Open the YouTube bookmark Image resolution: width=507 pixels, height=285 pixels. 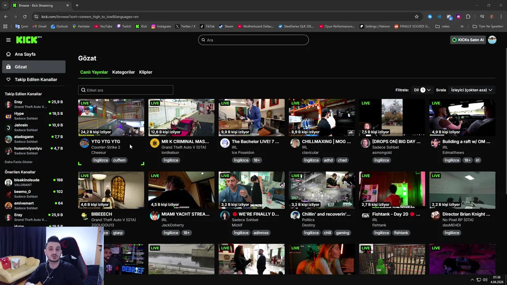pyautogui.click(x=103, y=27)
